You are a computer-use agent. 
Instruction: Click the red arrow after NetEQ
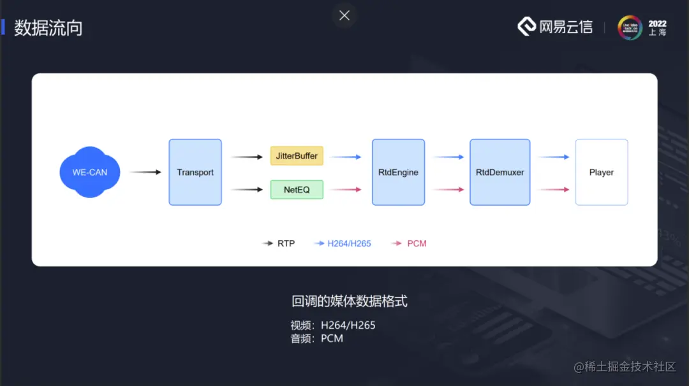345,189
